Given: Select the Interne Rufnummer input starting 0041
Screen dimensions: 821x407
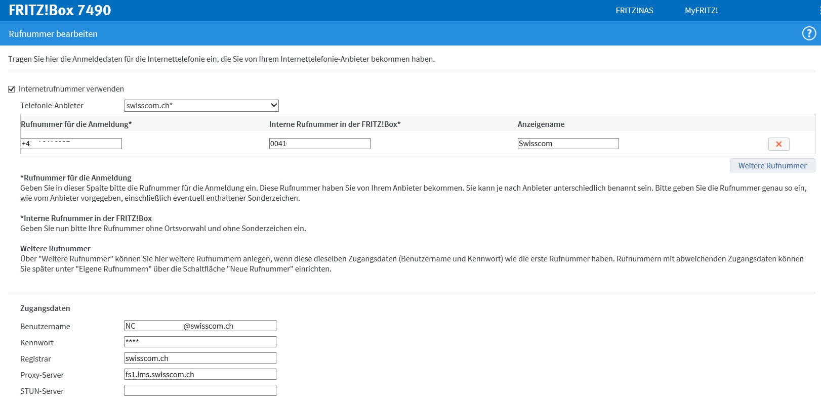Looking at the screenshot, I should [x=319, y=144].
